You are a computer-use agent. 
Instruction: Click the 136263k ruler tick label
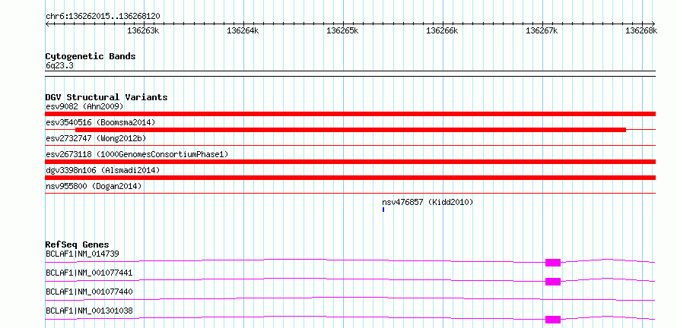coord(143,30)
